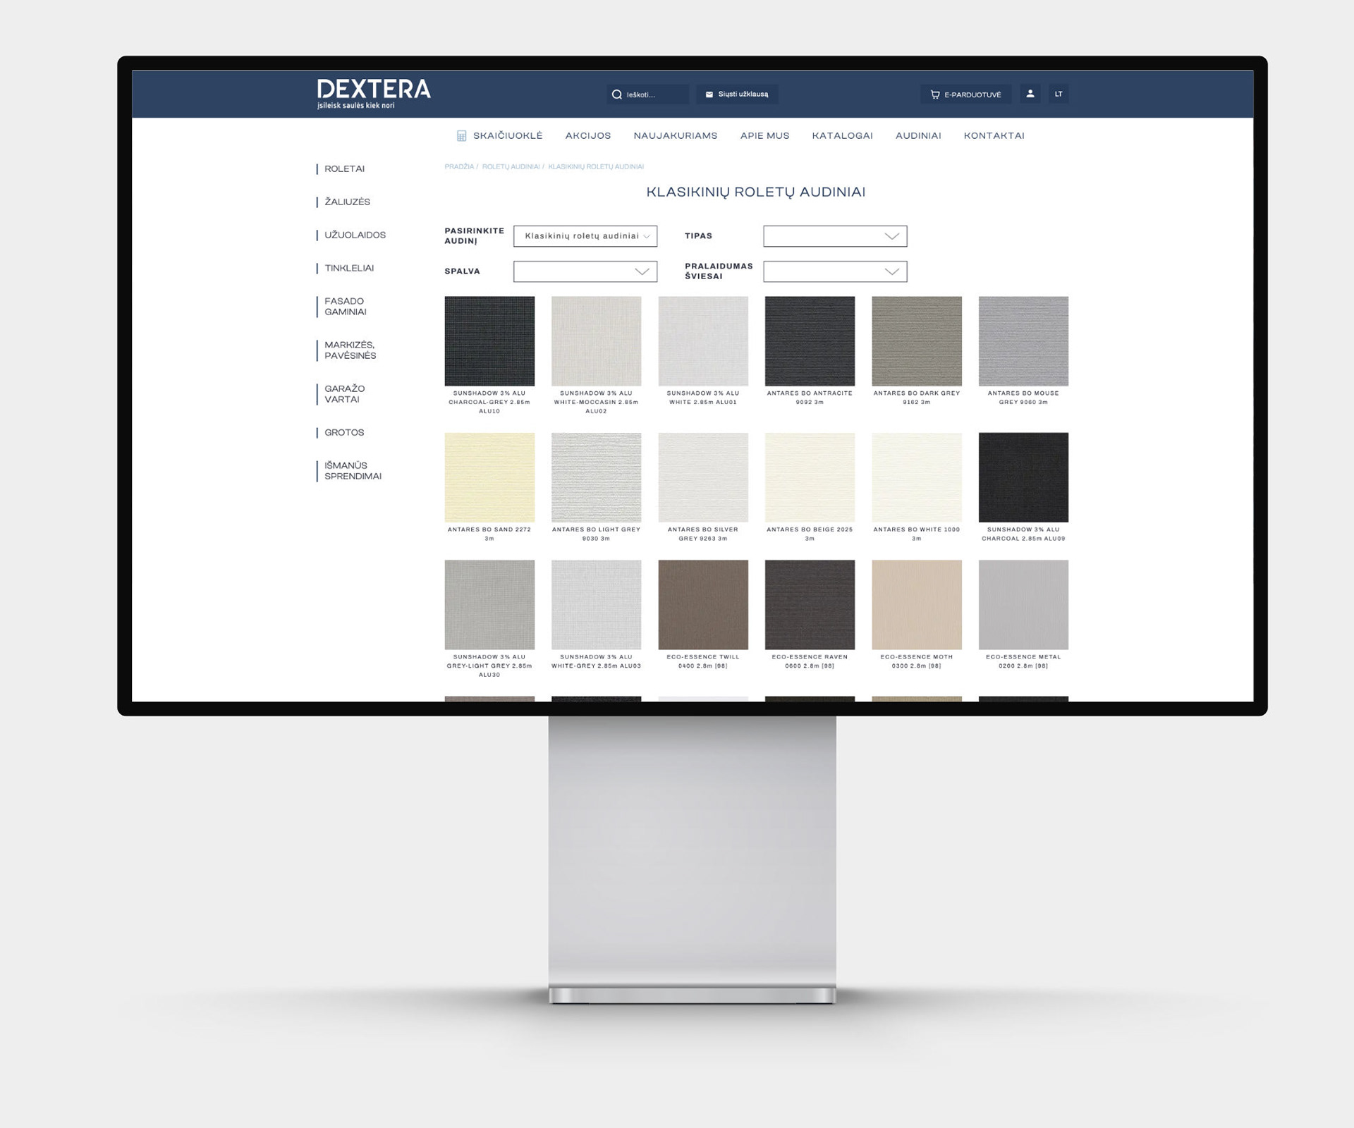Open the Pasirinkite audinį fabric selector
Viewport: 1354px width, 1128px height.
[585, 236]
